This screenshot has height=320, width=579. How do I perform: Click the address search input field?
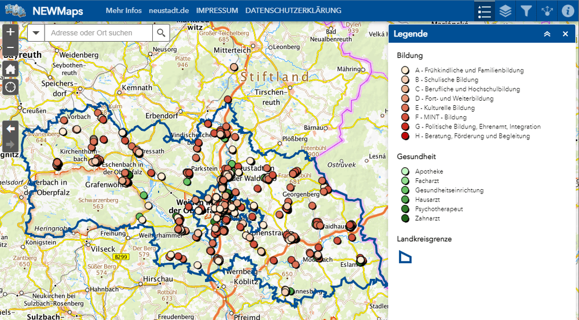coord(98,33)
